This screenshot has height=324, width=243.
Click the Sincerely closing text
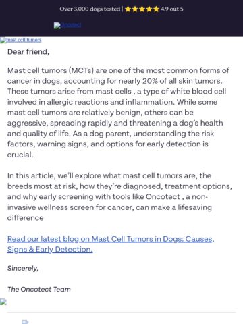click(23, 268)
